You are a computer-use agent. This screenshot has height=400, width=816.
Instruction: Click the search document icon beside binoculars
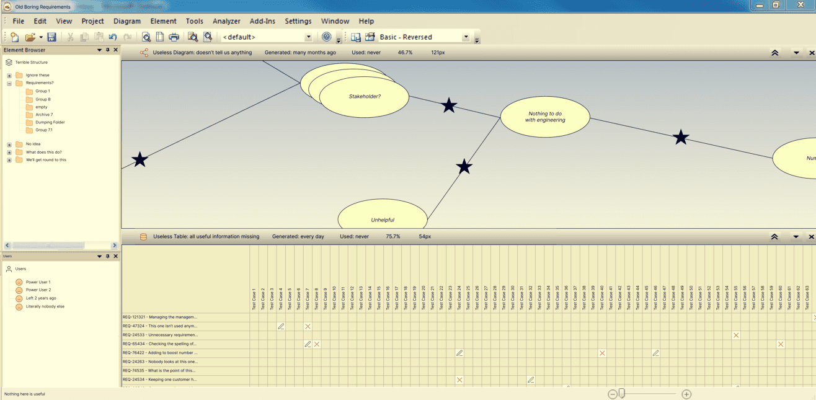point(208,37)
